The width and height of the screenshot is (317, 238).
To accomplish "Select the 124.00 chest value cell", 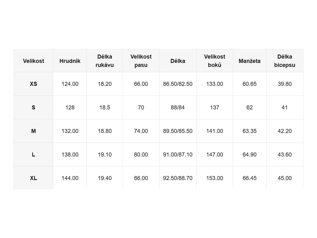I will point(70,84).
